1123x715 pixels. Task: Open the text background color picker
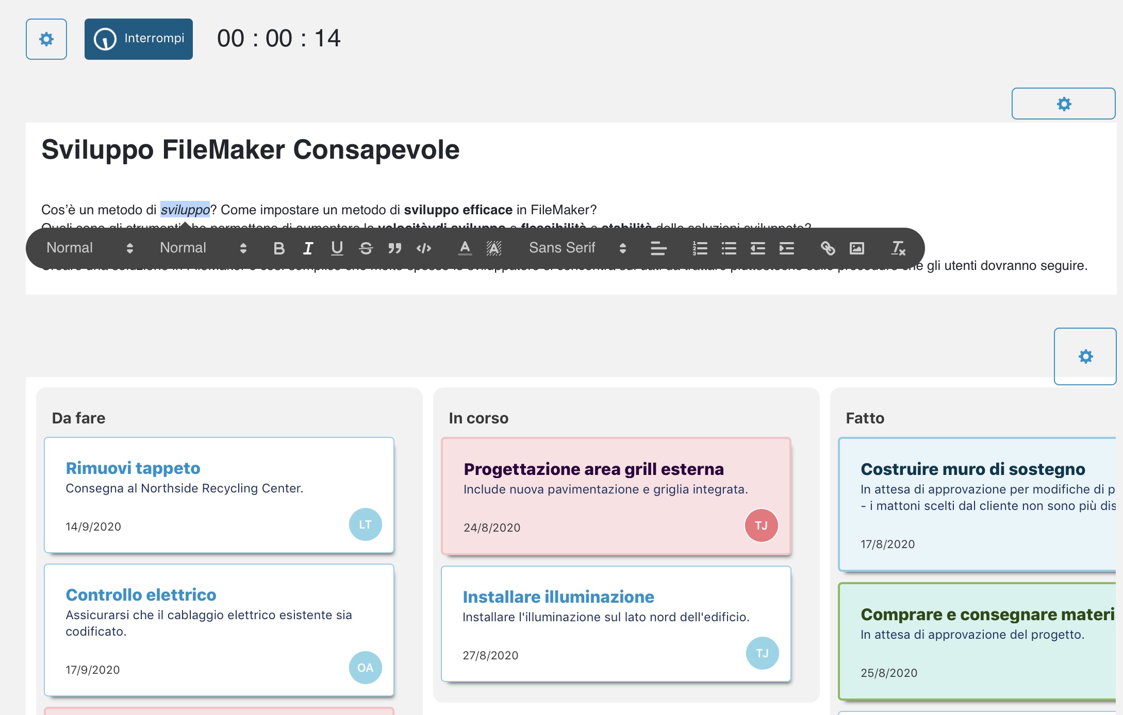click(493, 248)
